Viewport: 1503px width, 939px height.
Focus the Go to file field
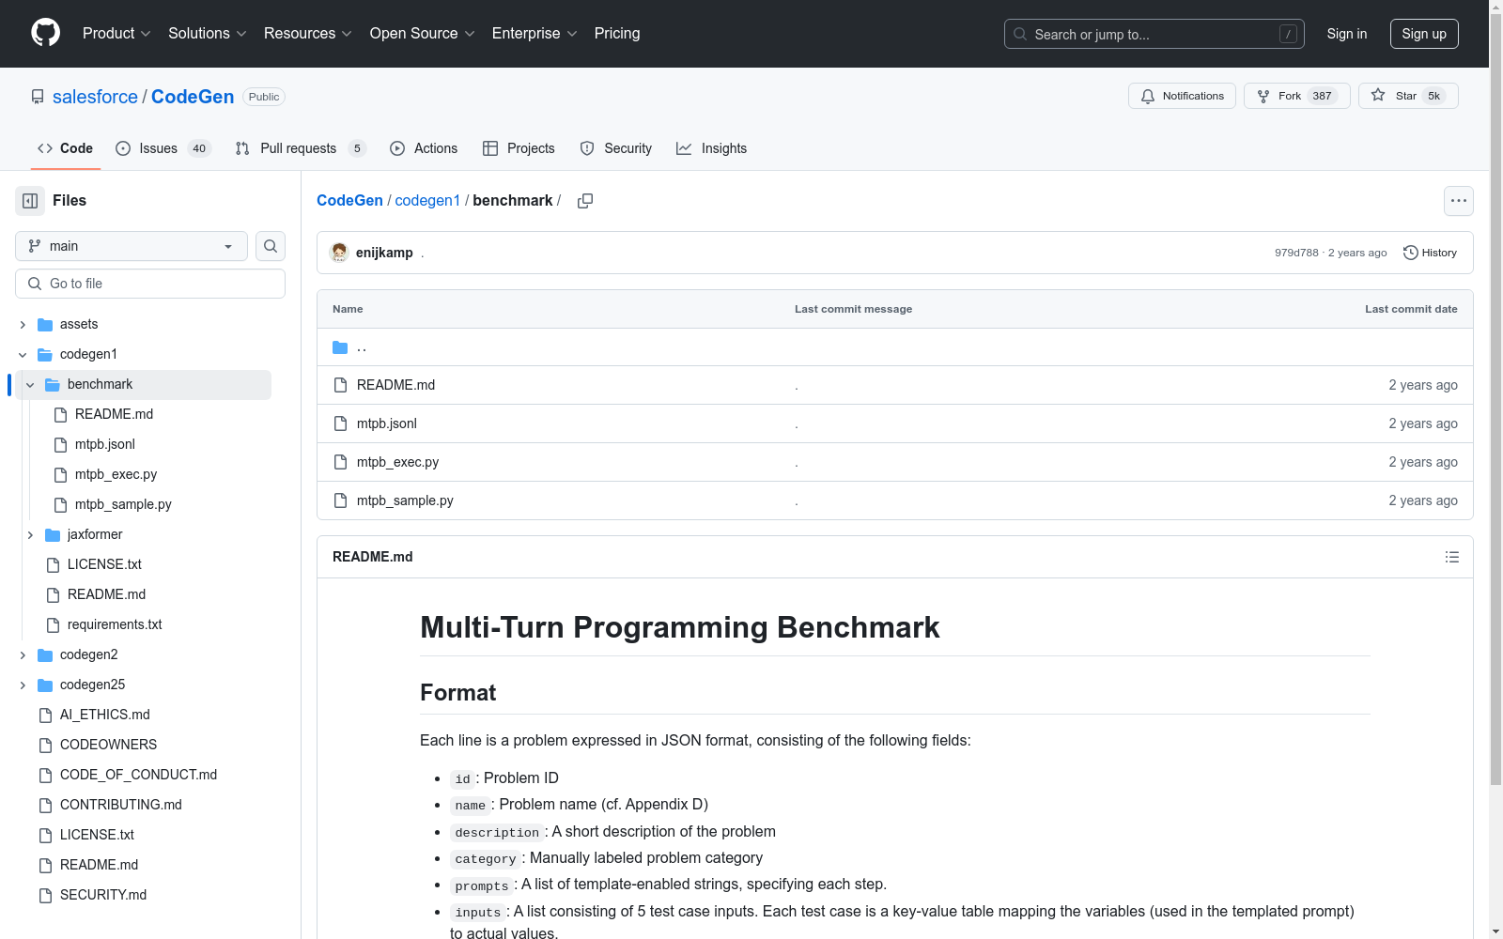150,284
